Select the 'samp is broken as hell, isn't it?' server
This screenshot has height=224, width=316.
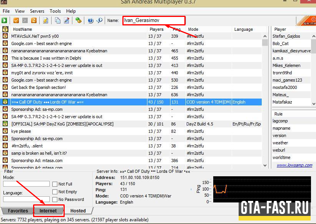pos(39,153)
